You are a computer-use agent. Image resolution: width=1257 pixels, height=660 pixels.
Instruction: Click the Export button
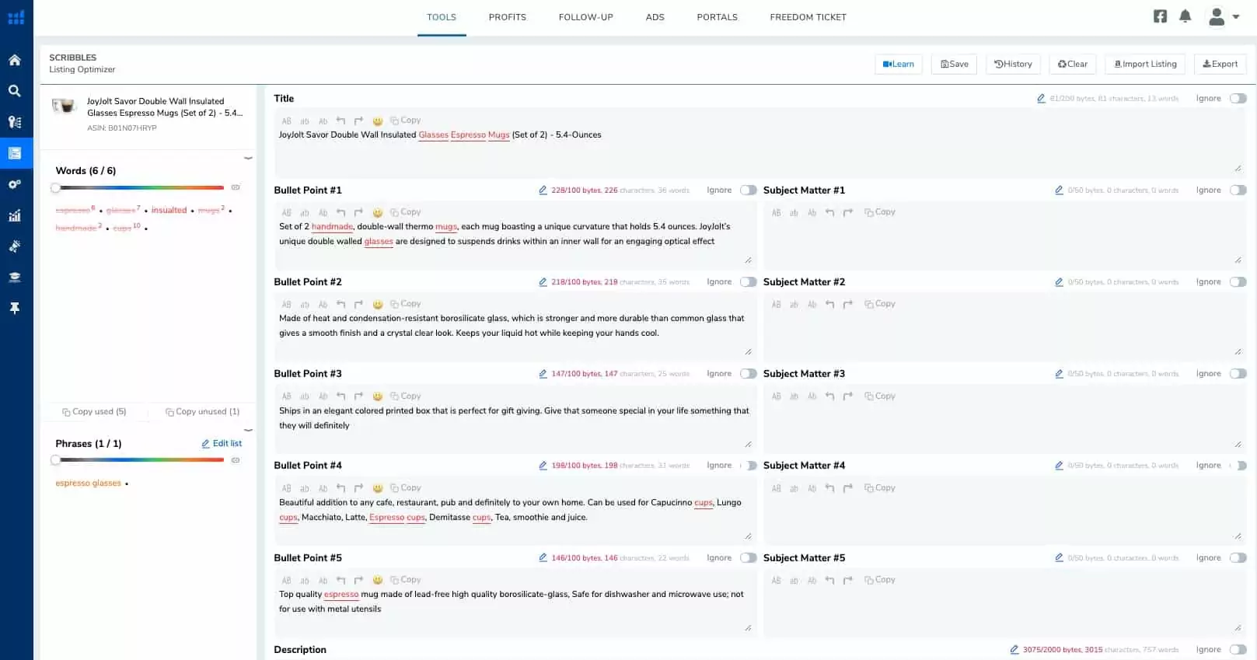[x=1220, y=64]
